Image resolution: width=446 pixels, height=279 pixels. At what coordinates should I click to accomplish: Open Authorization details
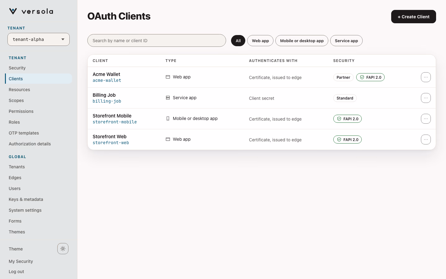tap(38, 144)
